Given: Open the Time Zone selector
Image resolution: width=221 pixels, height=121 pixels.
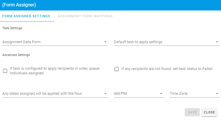Looking at the screenshot, I should (192, 94).
